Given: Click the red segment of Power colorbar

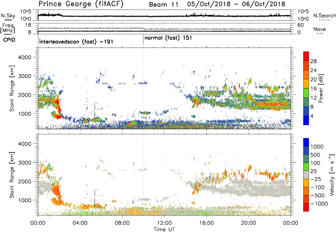Looking at the screenshot, I should pos(306,57).
